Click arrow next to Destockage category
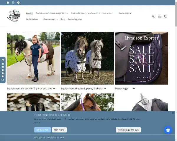This screenshot has height=141, width=177. tap(134, 89)
